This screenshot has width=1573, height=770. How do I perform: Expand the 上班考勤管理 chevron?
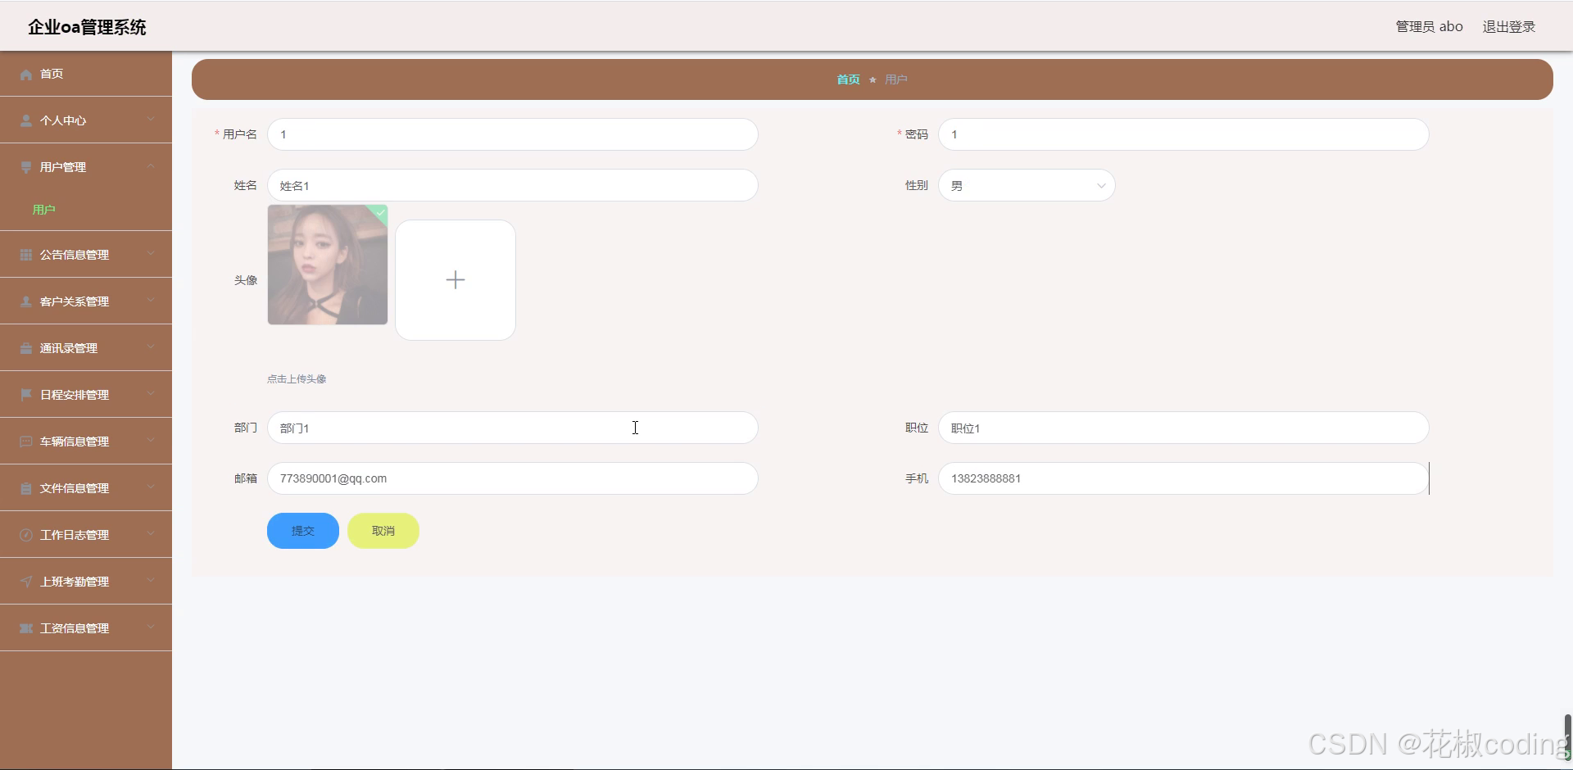(x=151, y=581)
